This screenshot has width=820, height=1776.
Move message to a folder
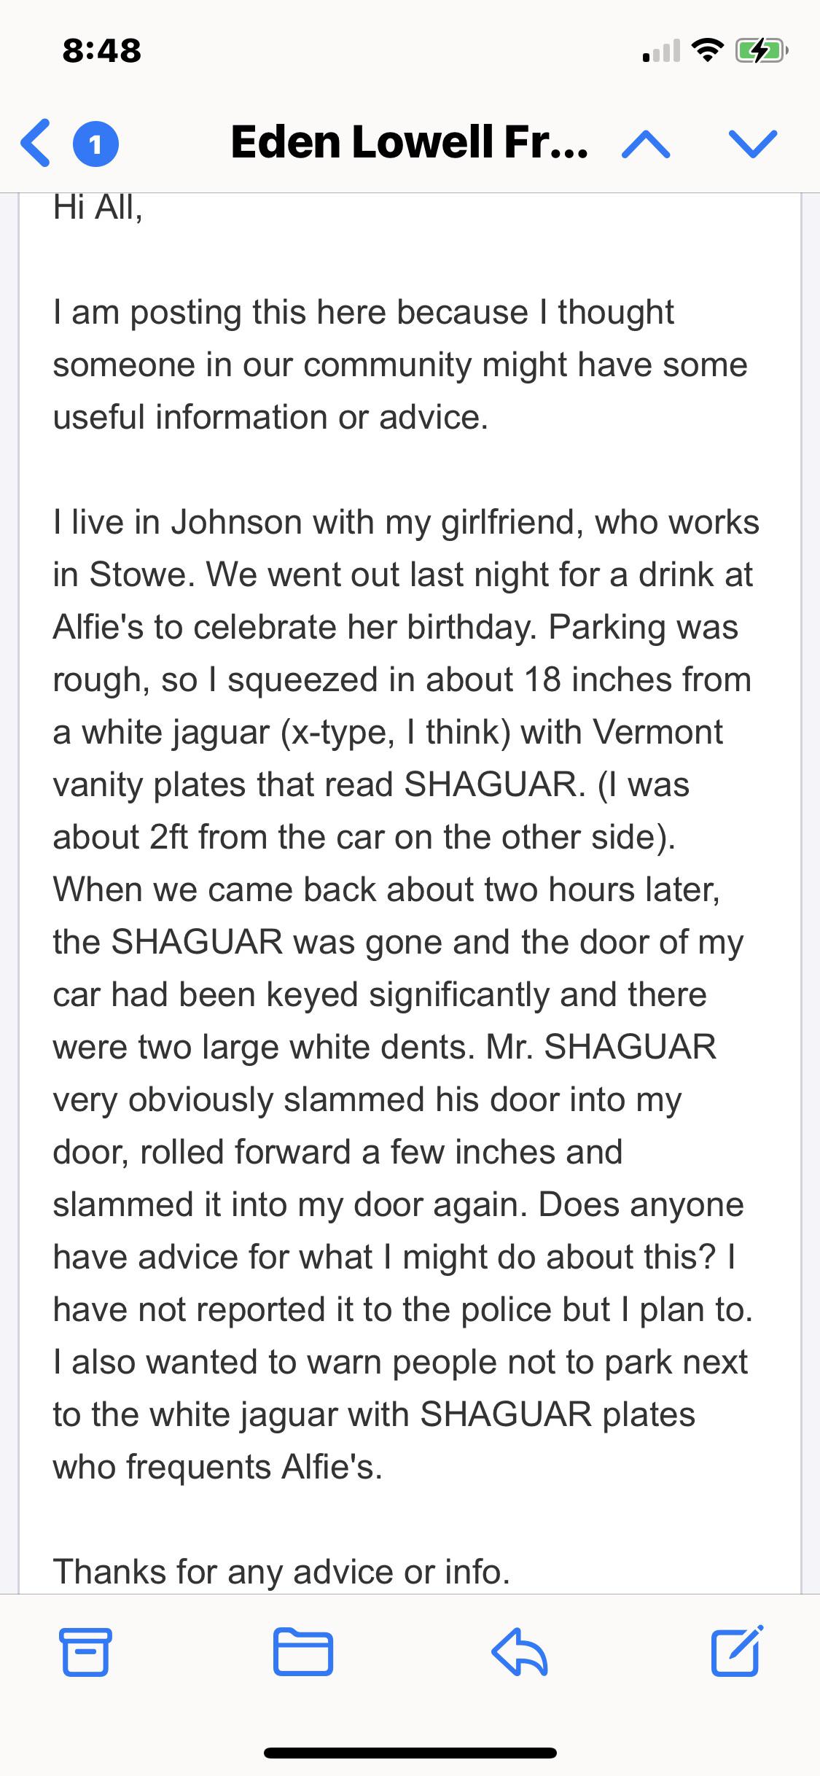[303, 1651]
